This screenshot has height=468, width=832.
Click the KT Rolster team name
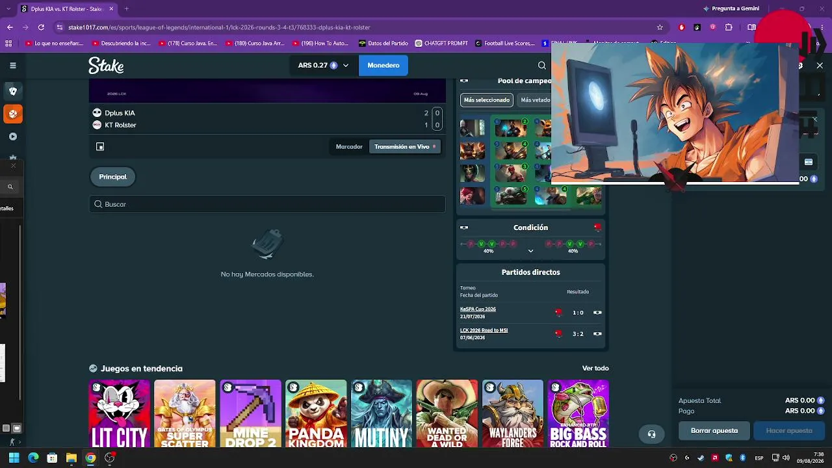120,125
